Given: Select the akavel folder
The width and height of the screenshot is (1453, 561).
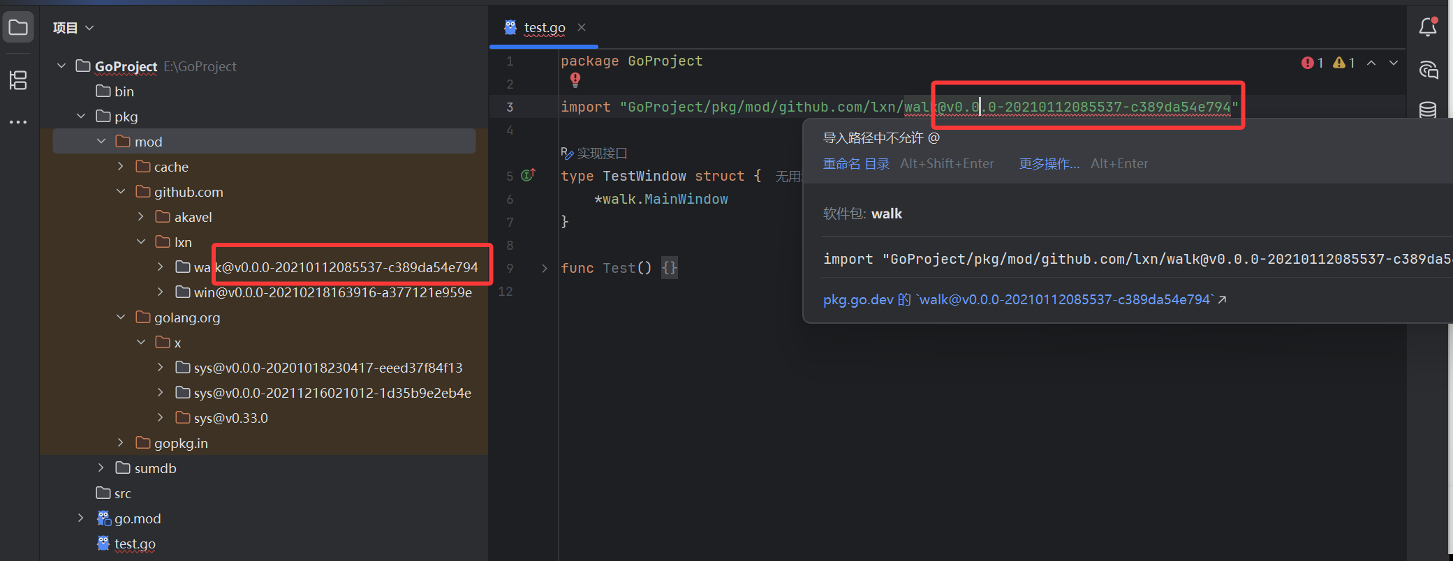Looking at the screenshot, I should pos(184,217).
